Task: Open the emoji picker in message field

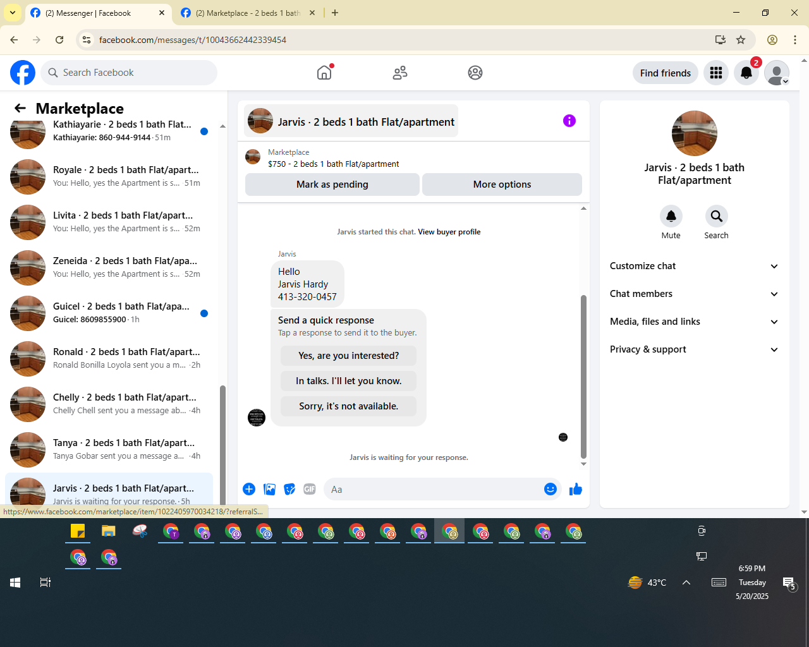Action: [550, 489]
